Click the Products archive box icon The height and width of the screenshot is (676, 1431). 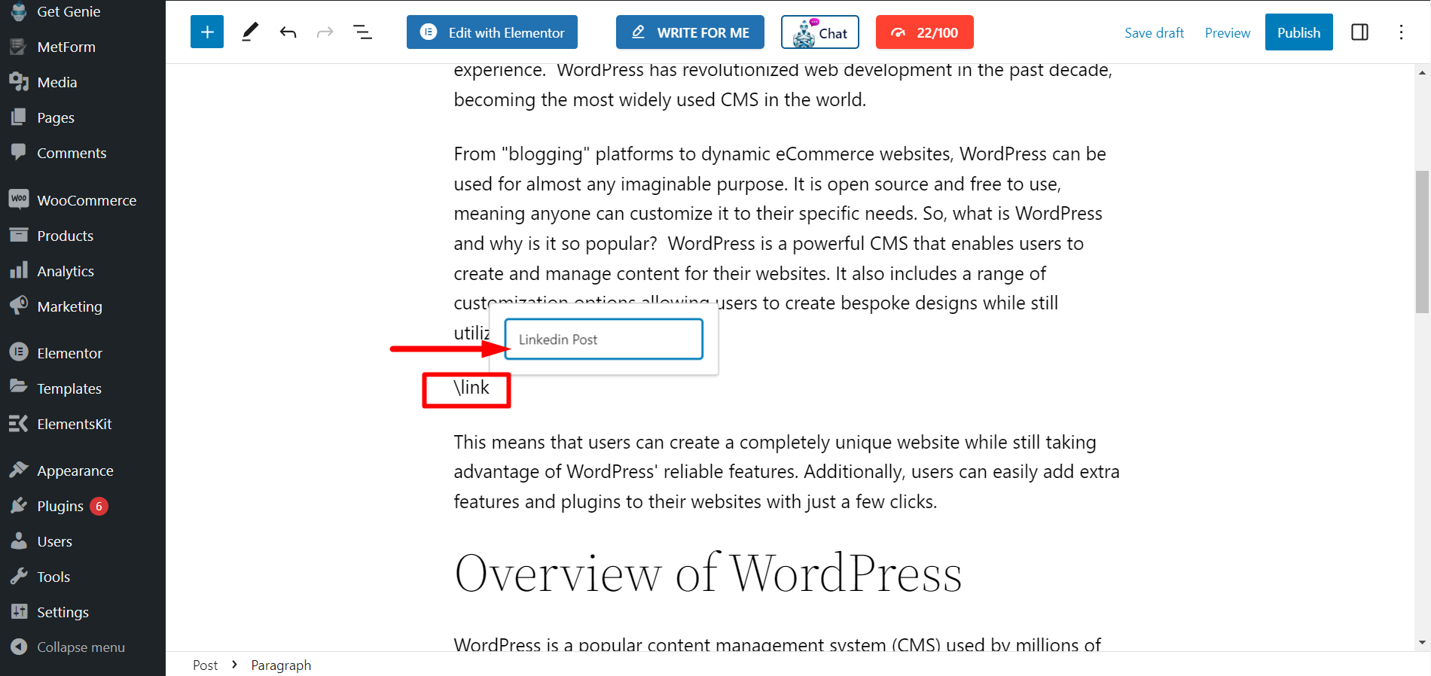pyautogui.click(x=19, y=235)
